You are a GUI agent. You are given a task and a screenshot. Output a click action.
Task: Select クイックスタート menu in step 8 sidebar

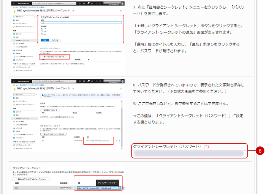point(20,101)
